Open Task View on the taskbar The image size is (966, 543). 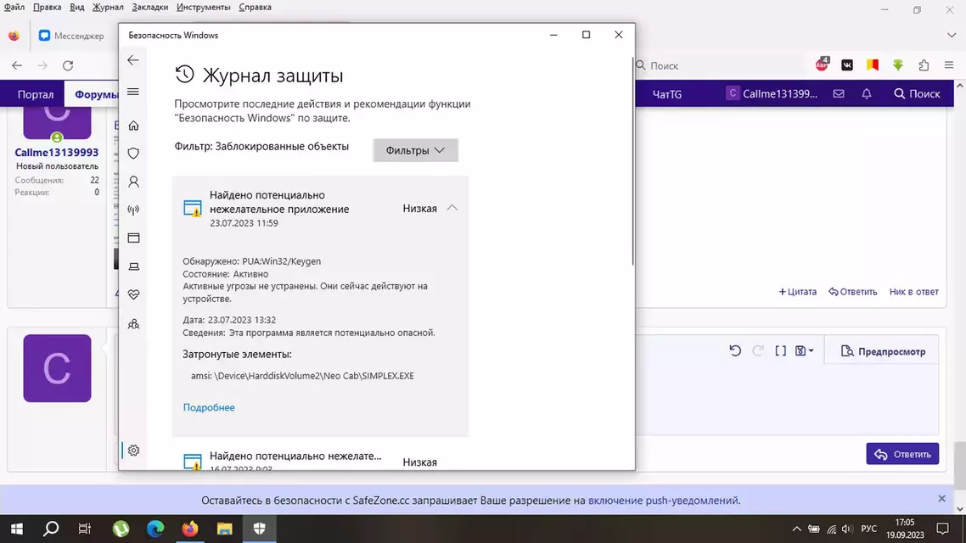tap(84, 529)
